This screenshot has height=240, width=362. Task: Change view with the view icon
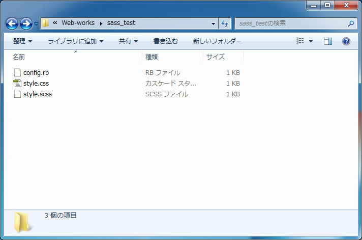299,41
